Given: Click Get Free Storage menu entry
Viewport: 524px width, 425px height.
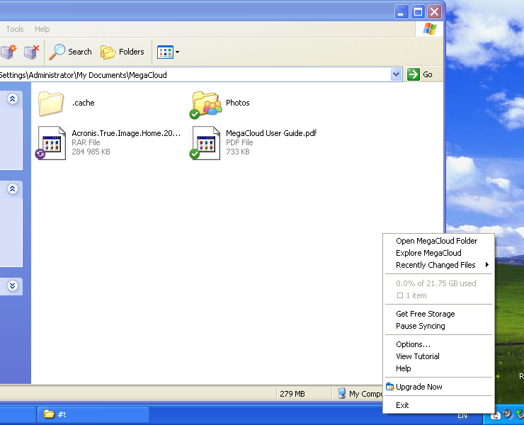Looking at the screenshot, I should [438, 314].
